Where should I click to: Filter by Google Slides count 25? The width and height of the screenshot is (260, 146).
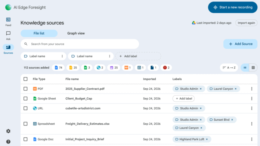[73, 68]
